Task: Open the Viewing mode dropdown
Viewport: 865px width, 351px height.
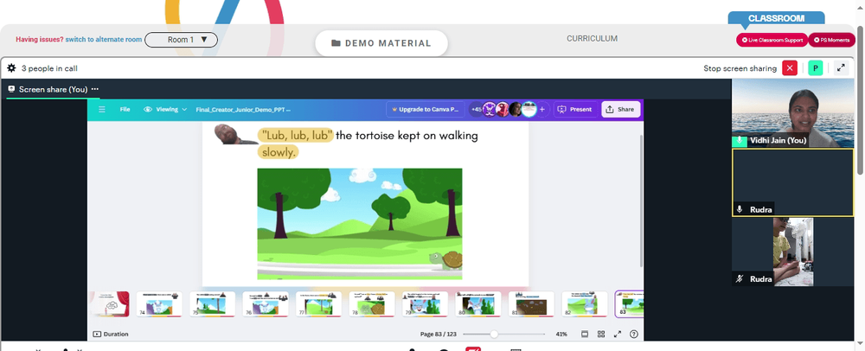Action: tap(165, 109)
